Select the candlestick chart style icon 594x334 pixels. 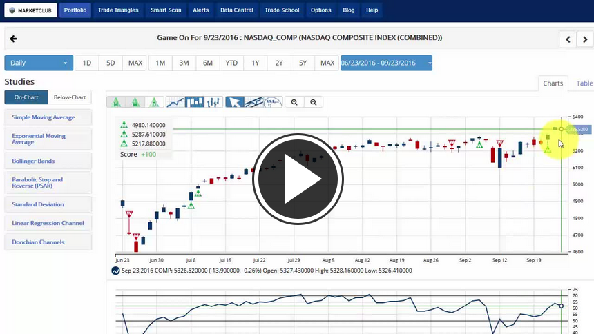[x=195, y=102]
